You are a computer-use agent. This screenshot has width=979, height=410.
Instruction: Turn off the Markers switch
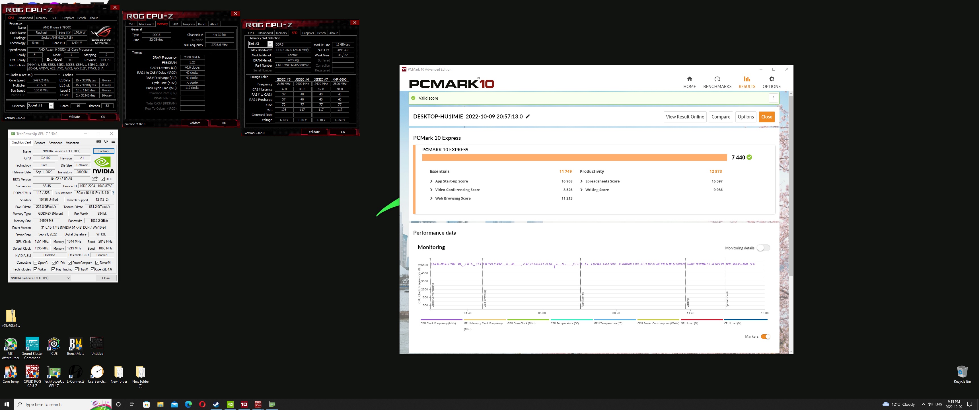point(766,337)
